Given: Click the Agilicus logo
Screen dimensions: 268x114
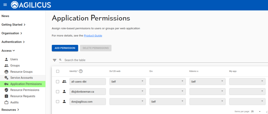Looking at the screenshot, I should (x=31, y=5).
